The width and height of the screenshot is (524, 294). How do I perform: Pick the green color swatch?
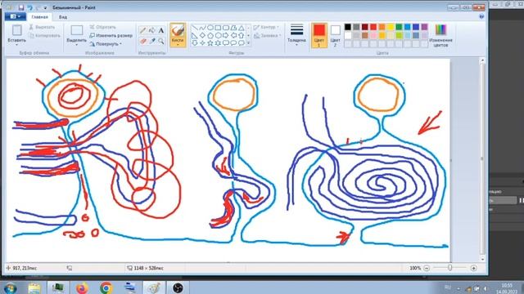pyautogui.click(x=399, y=27)
